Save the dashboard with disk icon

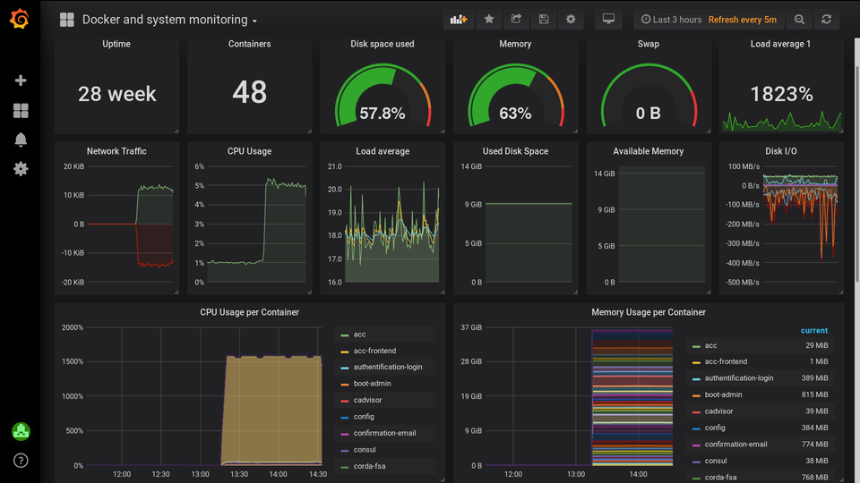tap(543, 20)
